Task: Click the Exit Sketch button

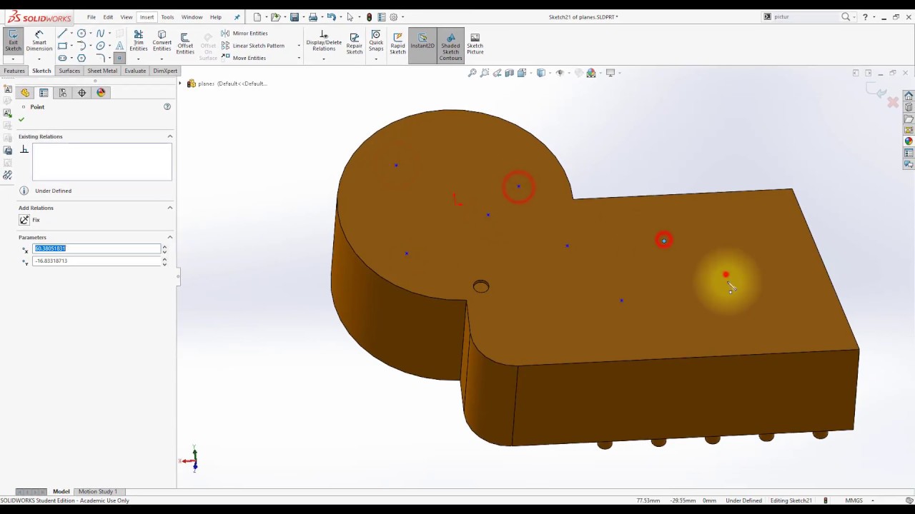Action: point(13,41)
